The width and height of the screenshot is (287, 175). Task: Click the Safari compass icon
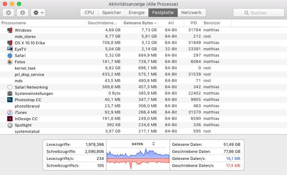click(10, 56)
